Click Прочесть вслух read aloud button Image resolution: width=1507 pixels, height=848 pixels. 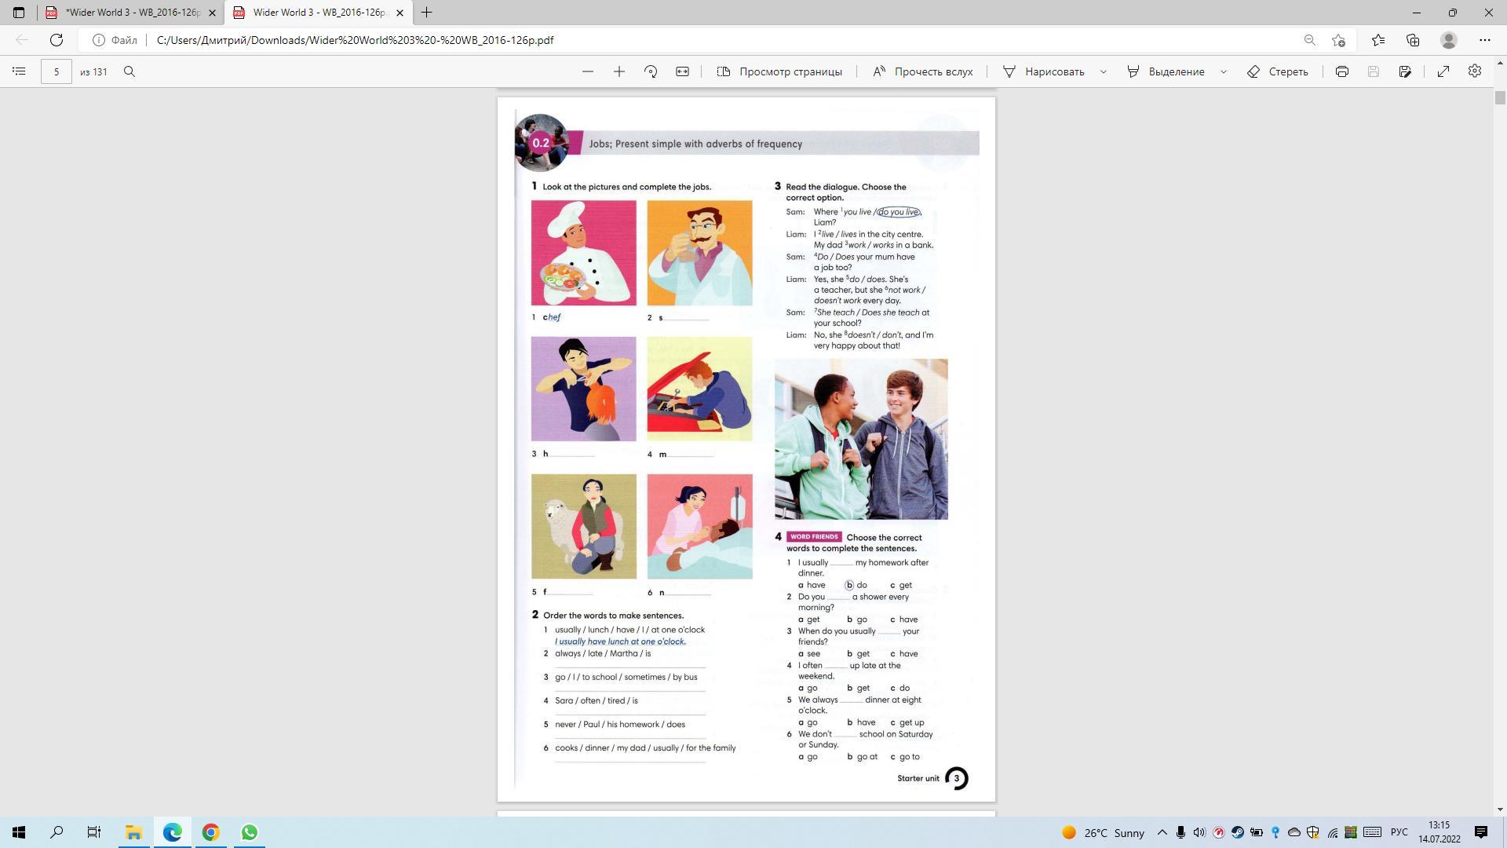tap(922, 71)
